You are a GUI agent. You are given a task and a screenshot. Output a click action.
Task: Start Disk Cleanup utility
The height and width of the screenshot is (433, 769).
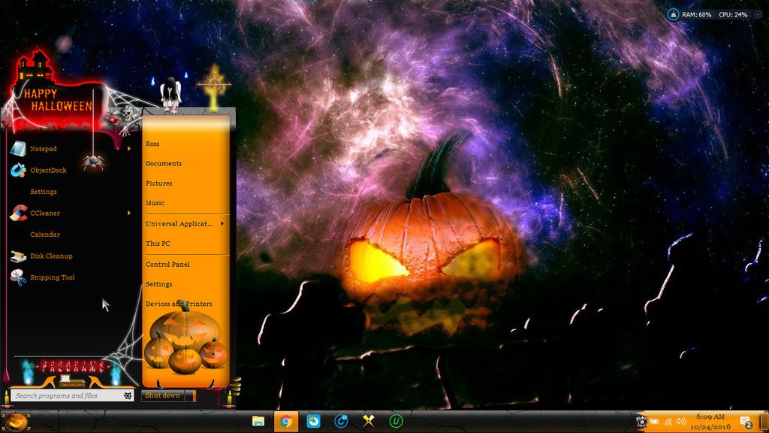coord(50,256)
